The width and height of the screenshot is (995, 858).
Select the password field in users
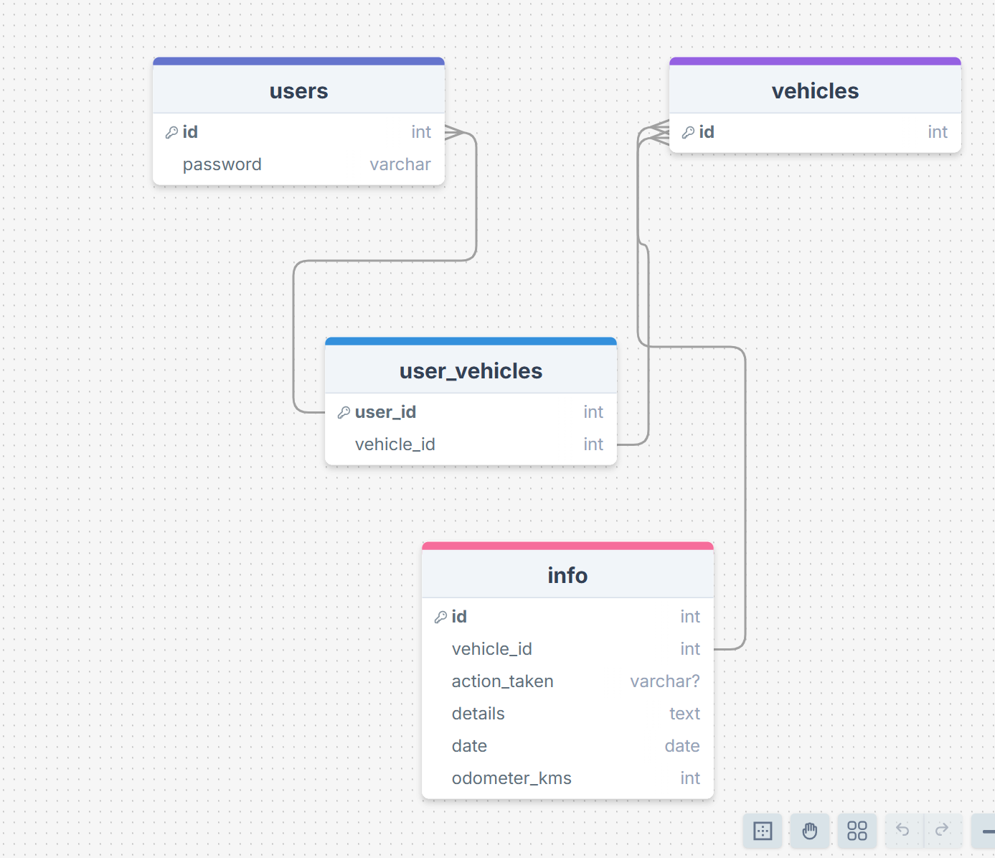tap(298, 164)
